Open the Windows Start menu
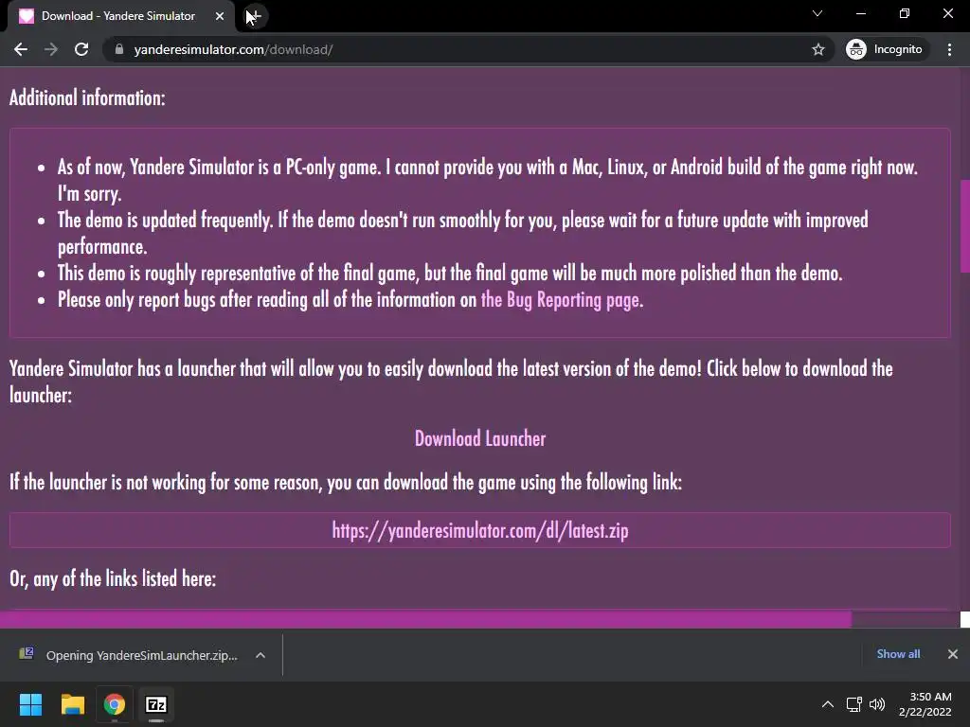 pos(30,704)
